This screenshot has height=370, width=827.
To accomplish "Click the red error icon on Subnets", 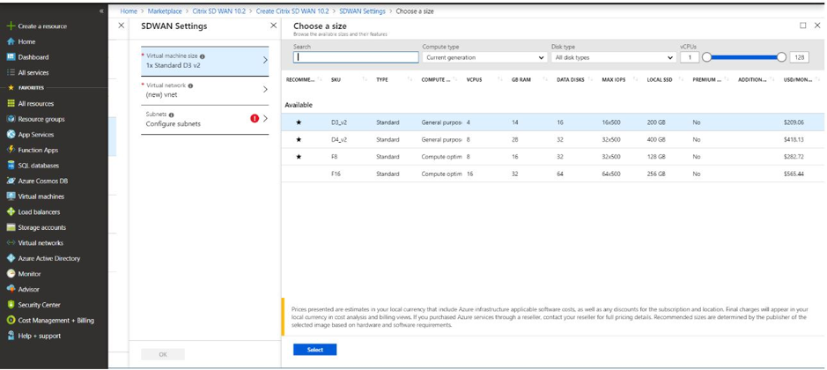I will (255, 119).
